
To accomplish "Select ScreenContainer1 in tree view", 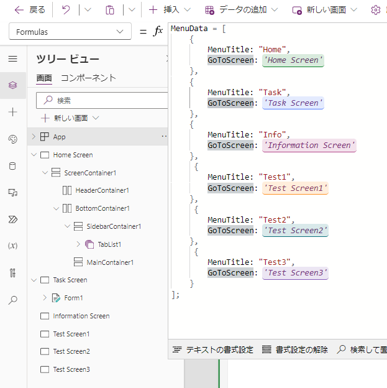I will [90, 173].
